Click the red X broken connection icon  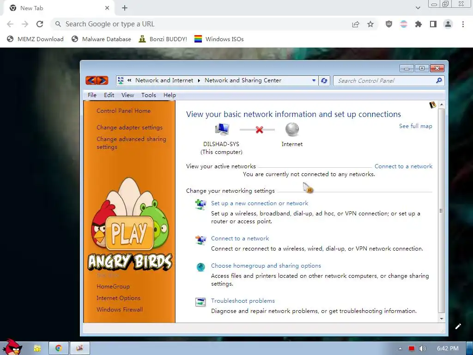(x=259, y=130)
